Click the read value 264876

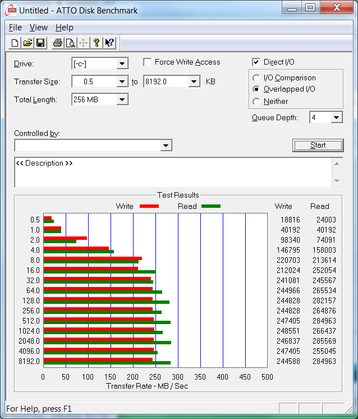click(324, 311)
